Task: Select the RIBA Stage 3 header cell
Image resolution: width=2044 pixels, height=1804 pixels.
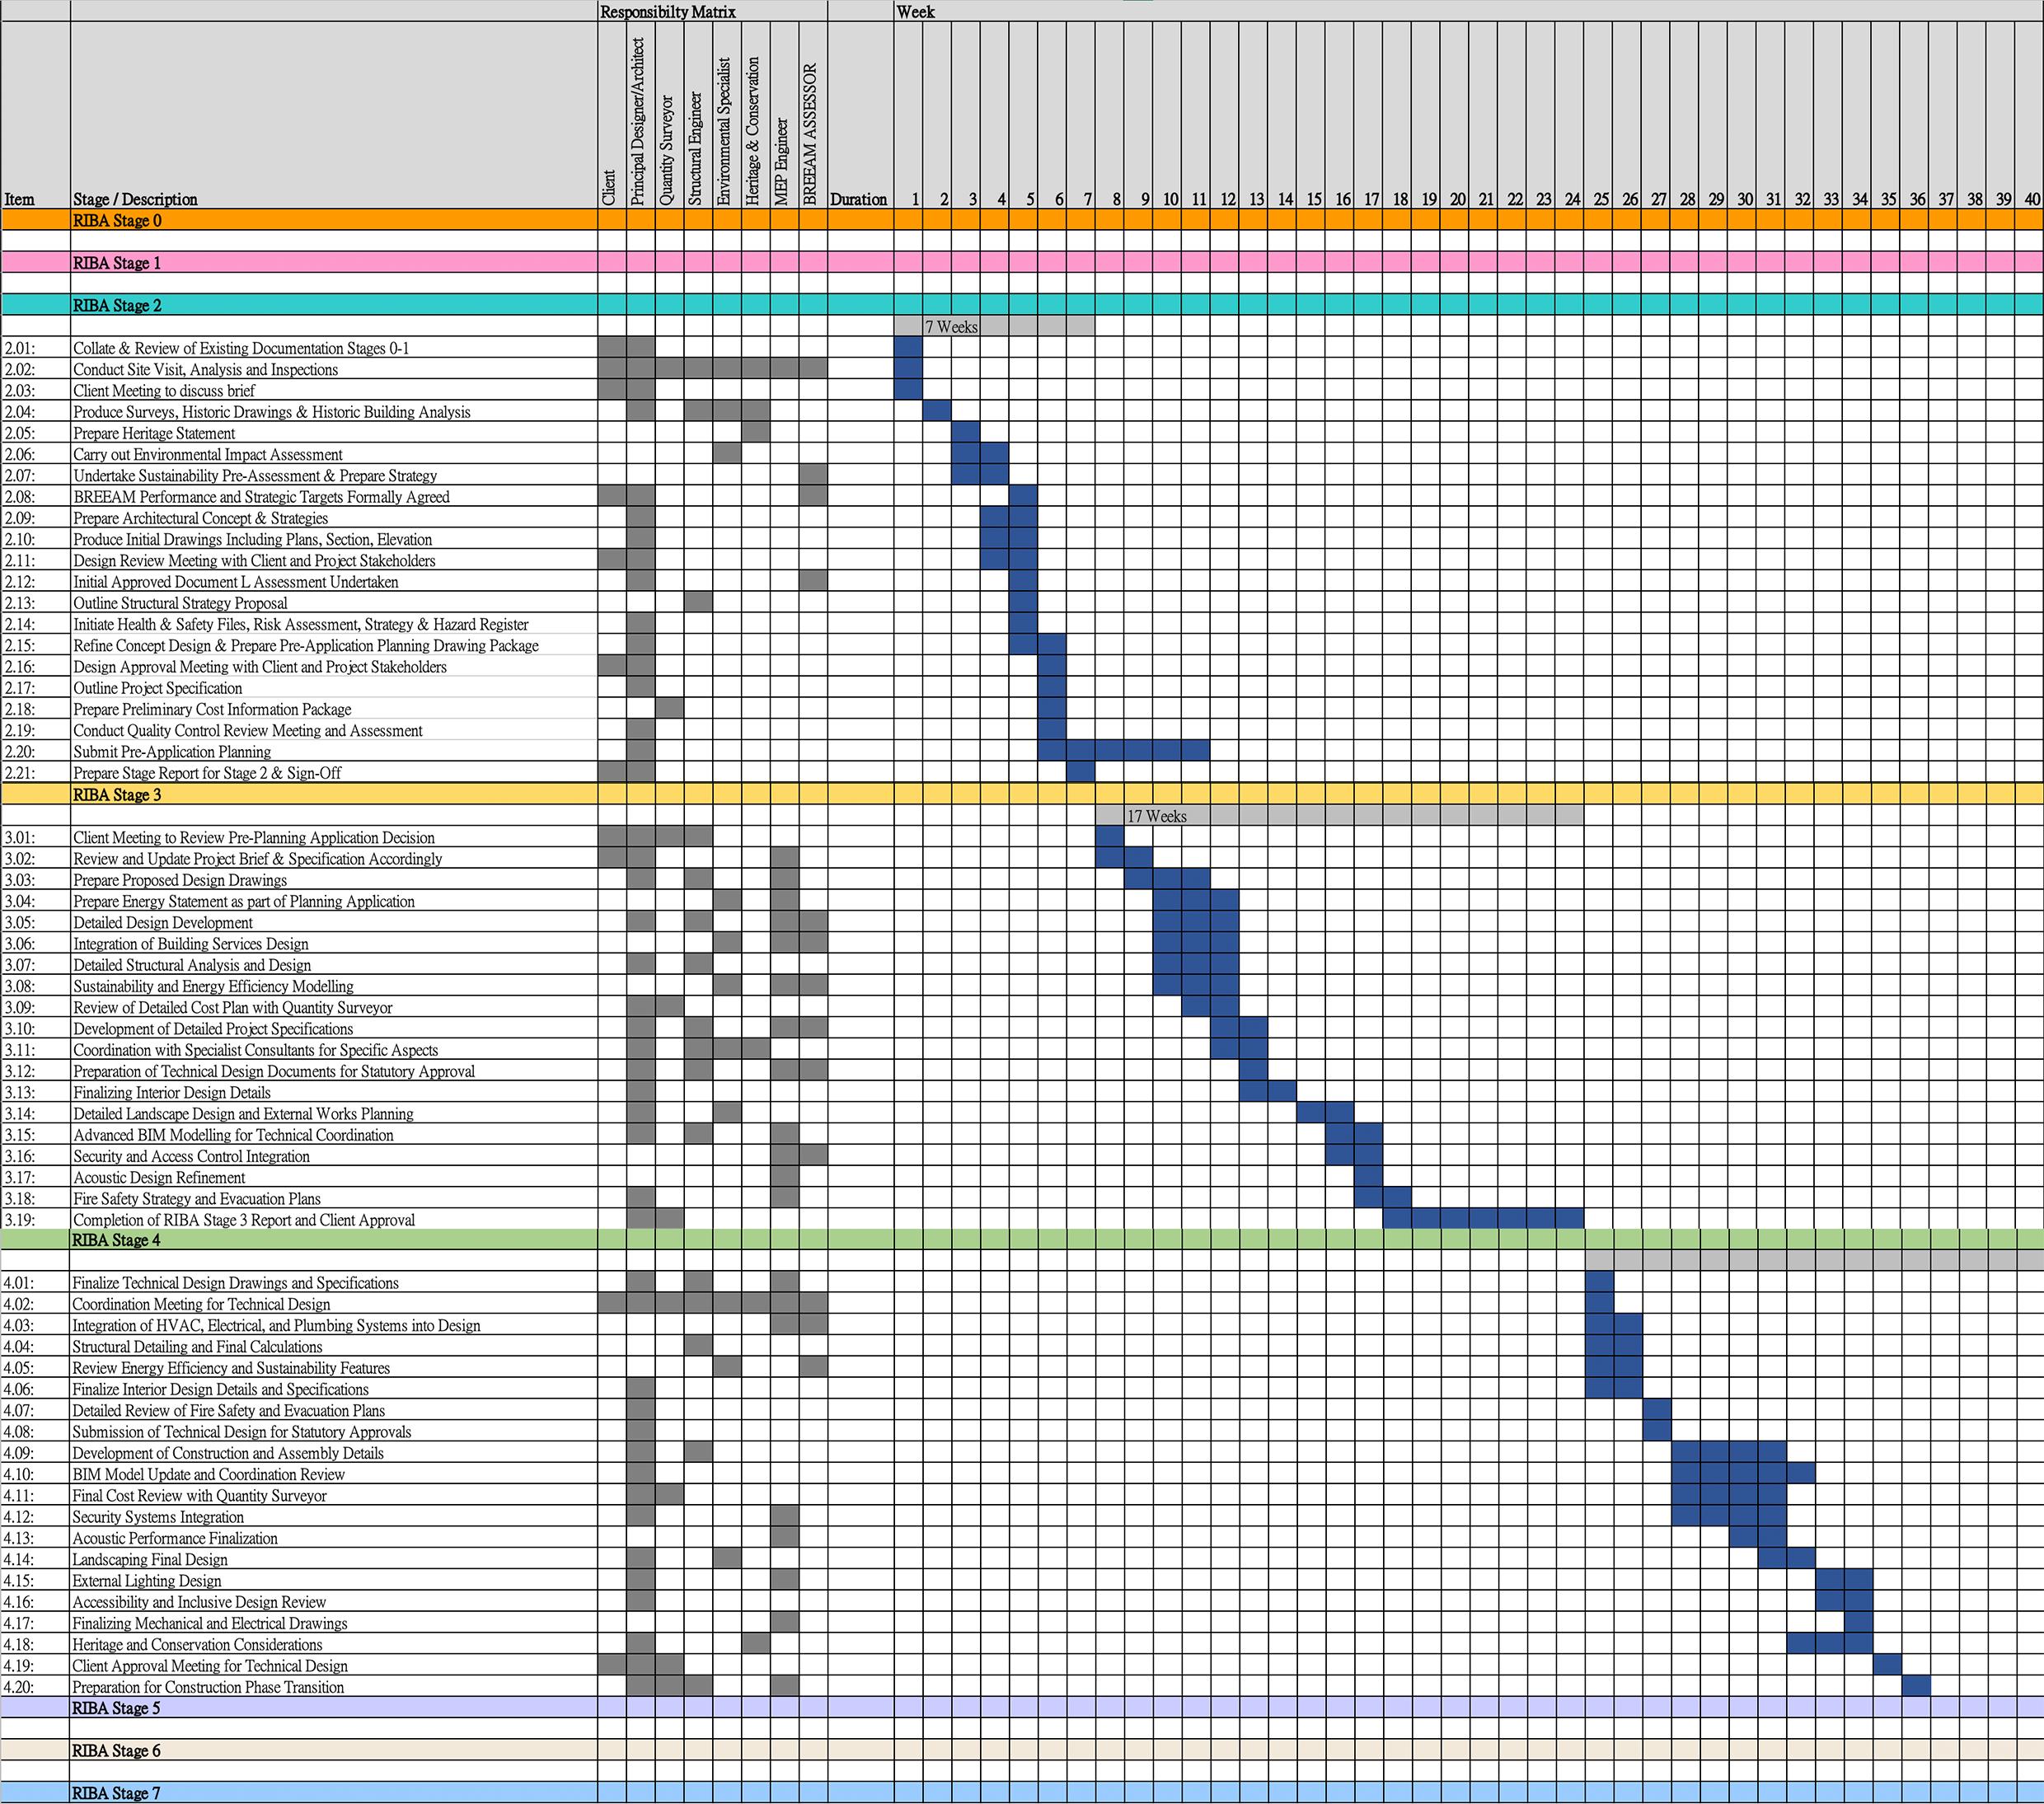Action: [117, 795]
